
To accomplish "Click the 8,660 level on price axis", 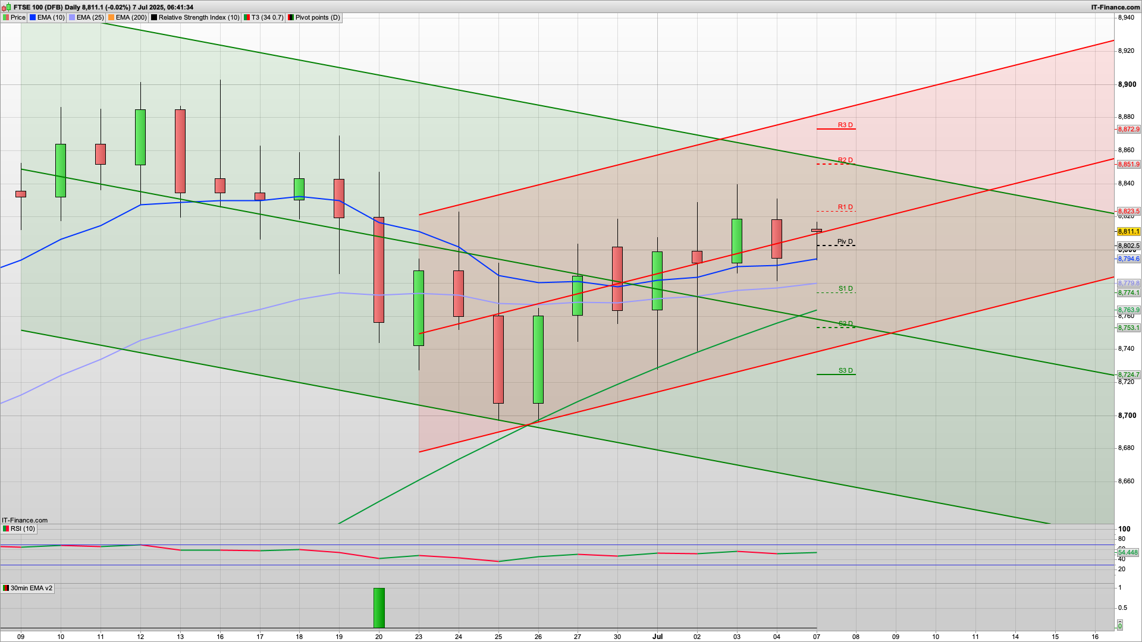I will click(1127, 481).
